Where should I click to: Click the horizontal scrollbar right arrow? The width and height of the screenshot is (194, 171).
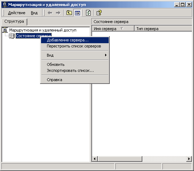[x=189, y=159]
